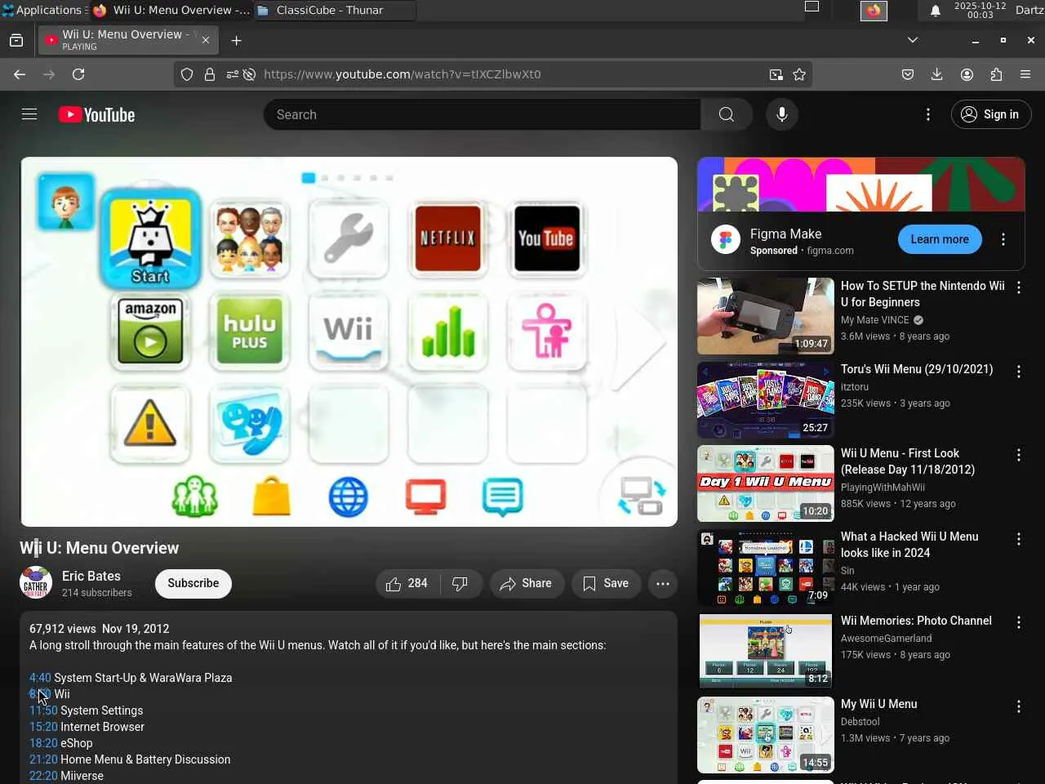Viewport: 1045px width, 784px height.
Task: Show site security lock information
Action: (210, 74)
